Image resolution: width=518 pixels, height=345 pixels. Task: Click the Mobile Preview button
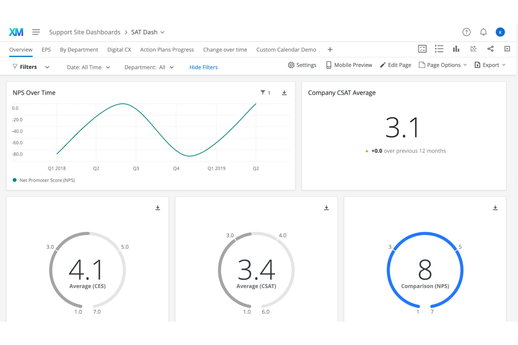pyautogui.click(x=349, y=65)
